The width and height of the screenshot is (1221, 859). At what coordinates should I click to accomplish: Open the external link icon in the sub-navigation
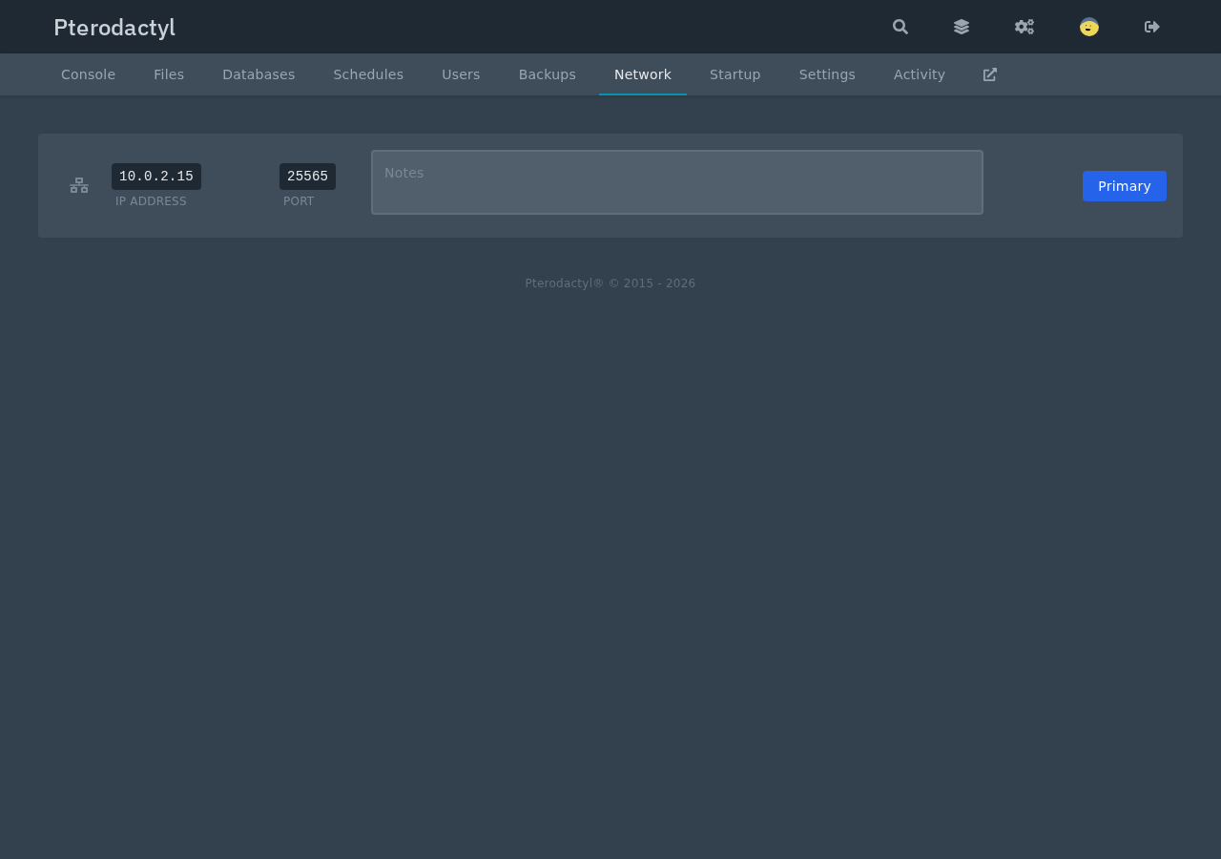(x=990, y=74)
